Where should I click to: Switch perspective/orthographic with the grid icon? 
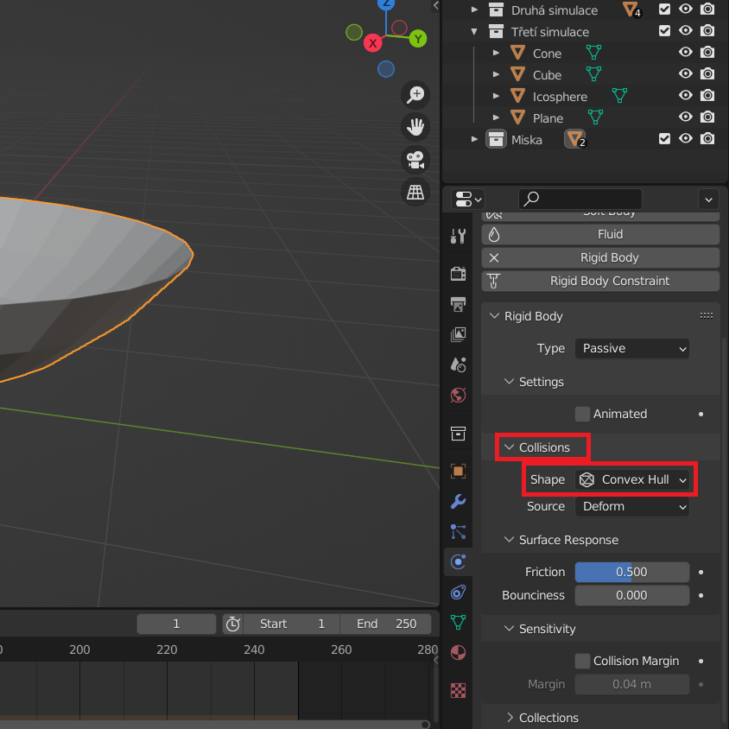(416, 192)
